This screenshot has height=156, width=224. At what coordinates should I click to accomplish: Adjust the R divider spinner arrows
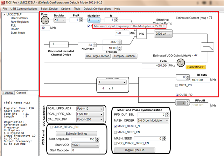tap(116, 20)
